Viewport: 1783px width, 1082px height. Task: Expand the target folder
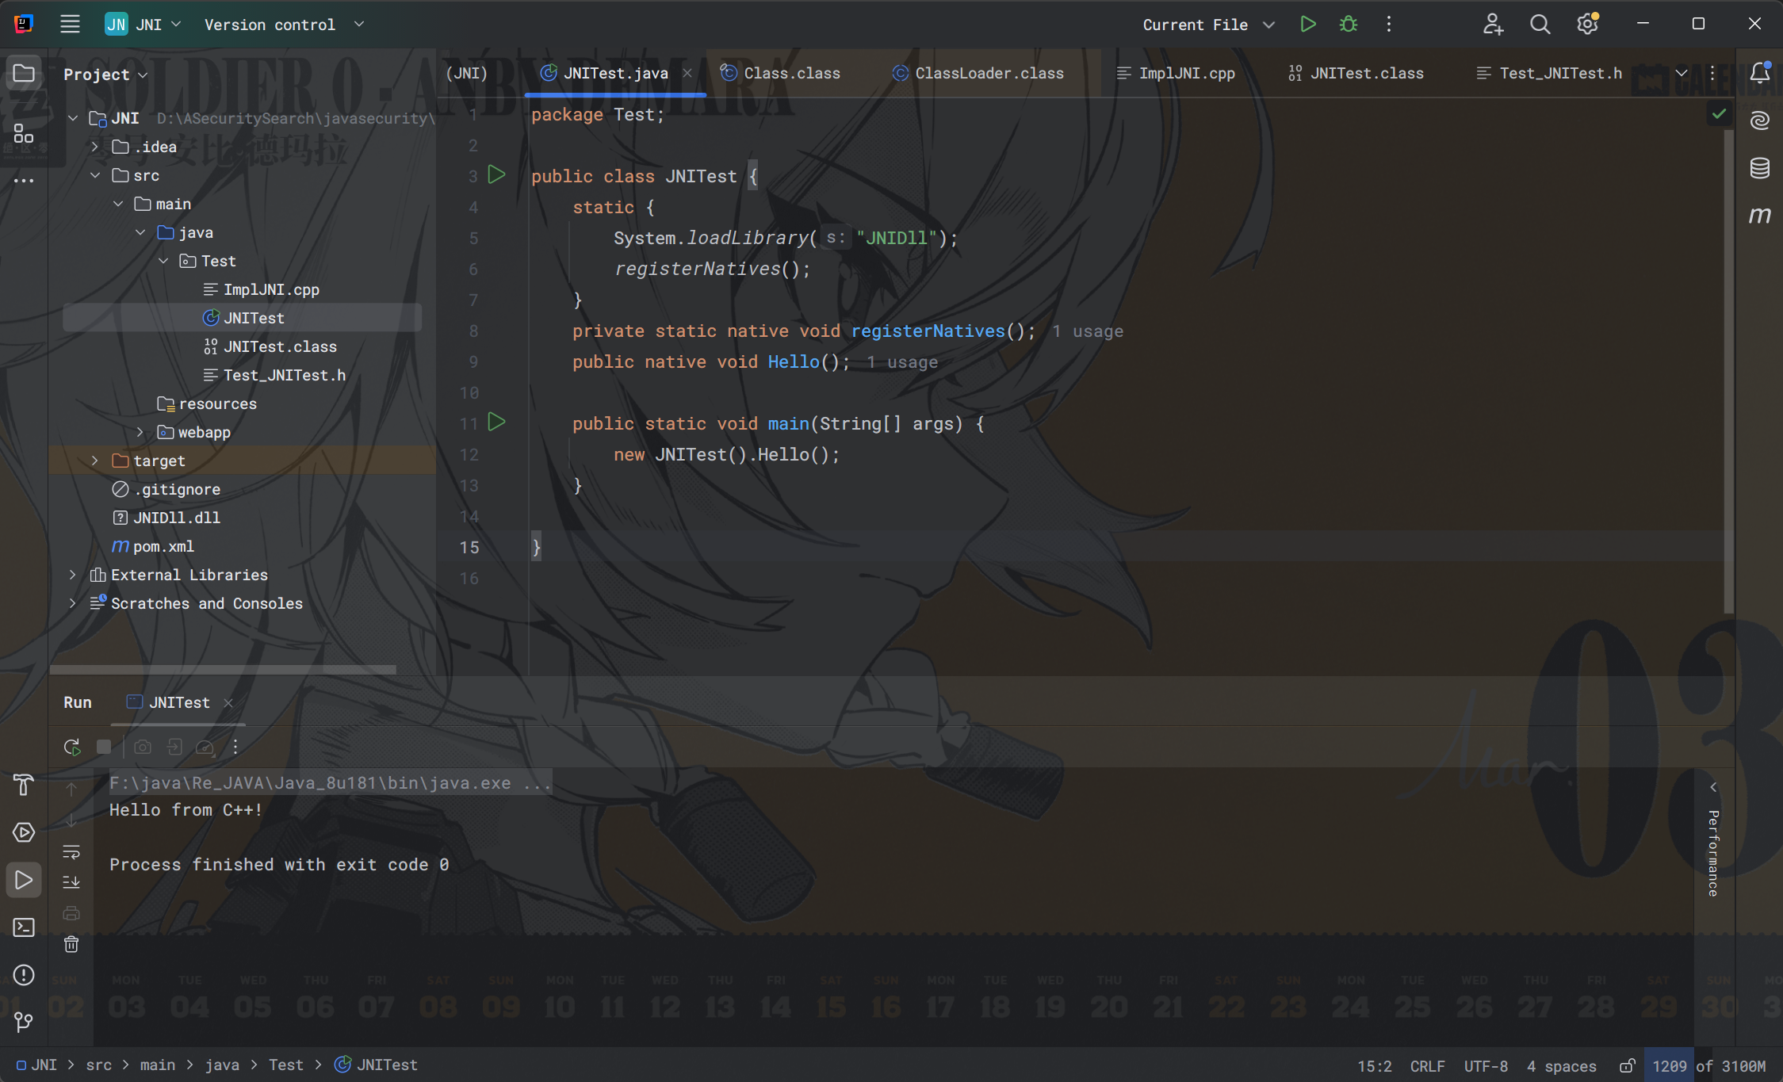(x=95, y=461)
